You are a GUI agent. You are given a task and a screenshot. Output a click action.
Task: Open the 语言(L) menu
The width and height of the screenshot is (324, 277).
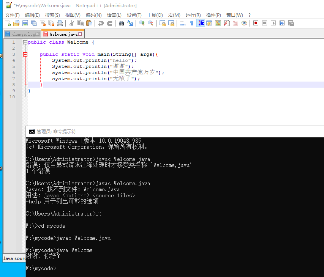coord(114,15)
